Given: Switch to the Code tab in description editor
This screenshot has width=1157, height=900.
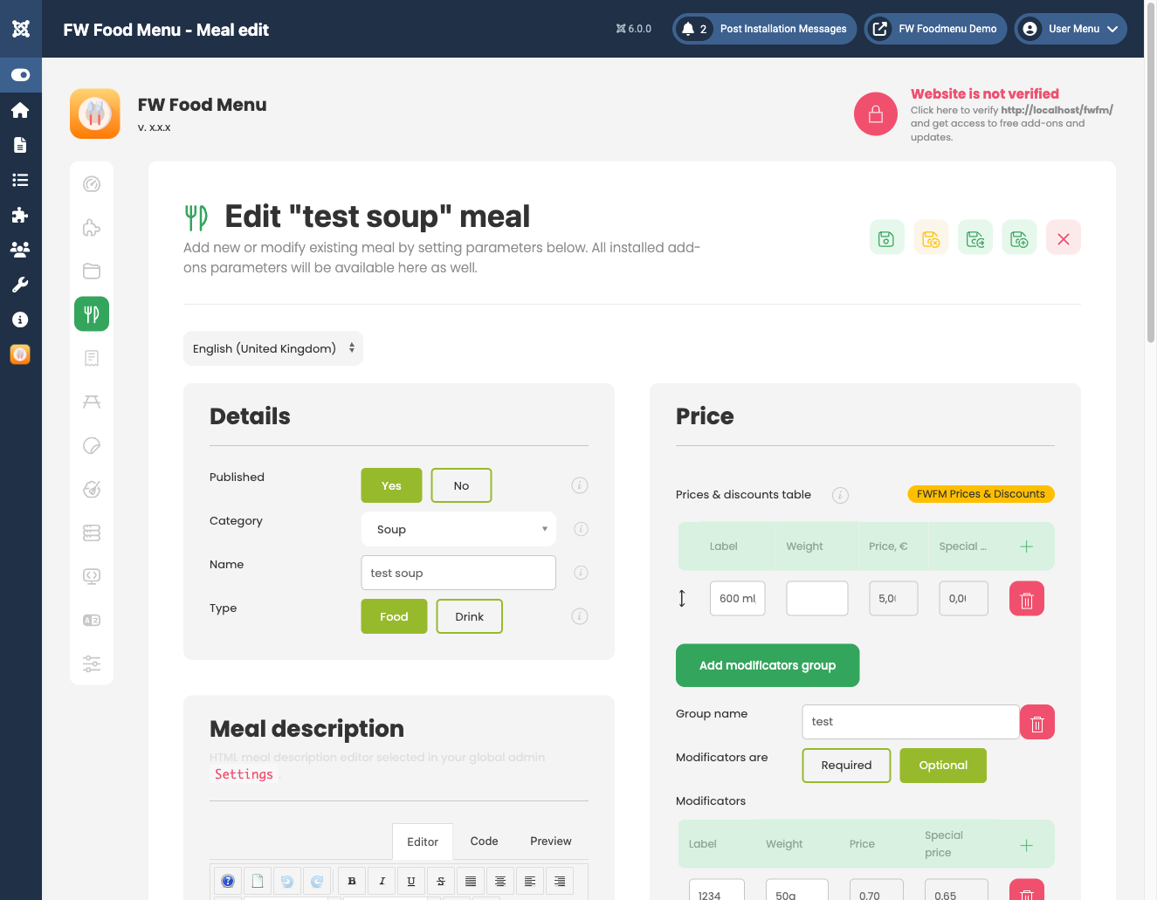Looking at the screenshot, I should tap(484, 841).
